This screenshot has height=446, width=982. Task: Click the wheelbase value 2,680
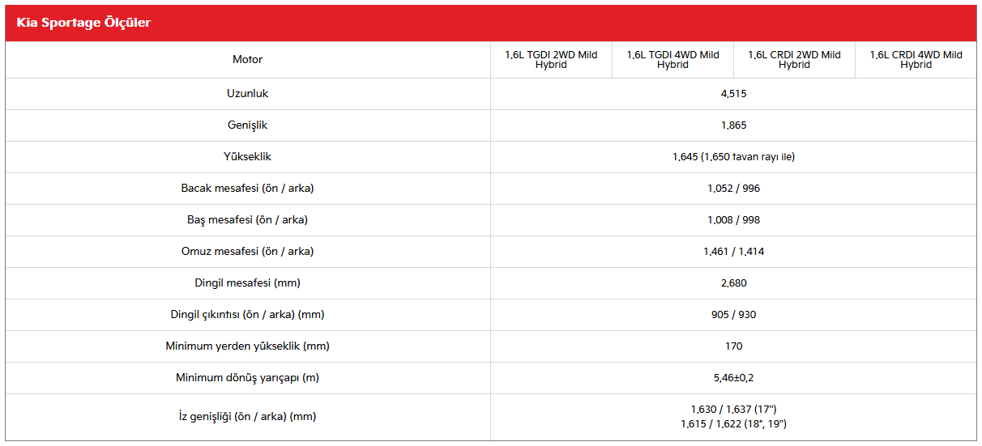click(733, 283)
